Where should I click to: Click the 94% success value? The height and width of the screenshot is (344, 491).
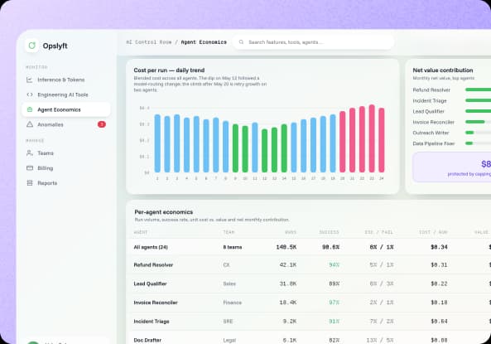pyautogui.click(x=335, y=265)
